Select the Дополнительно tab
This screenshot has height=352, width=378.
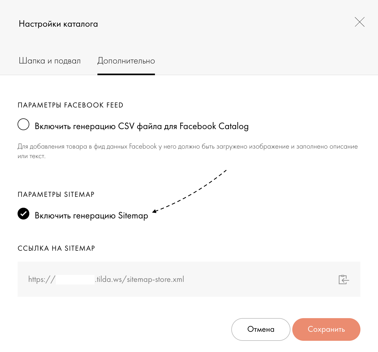(126, 61)
